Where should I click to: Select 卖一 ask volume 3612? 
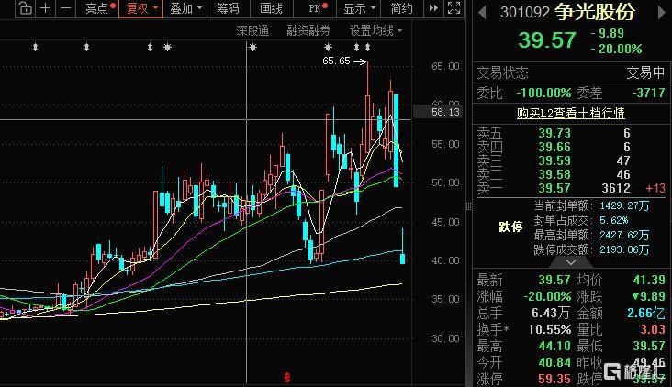[616, 188]
